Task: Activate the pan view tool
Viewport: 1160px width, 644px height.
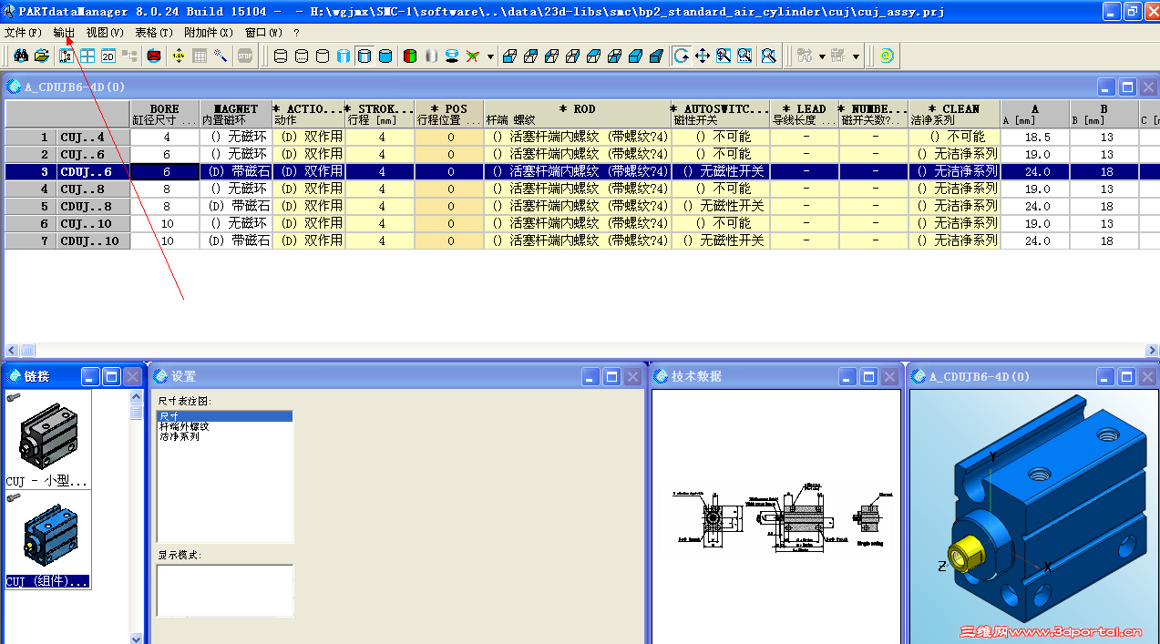Action: pos(703,56)
